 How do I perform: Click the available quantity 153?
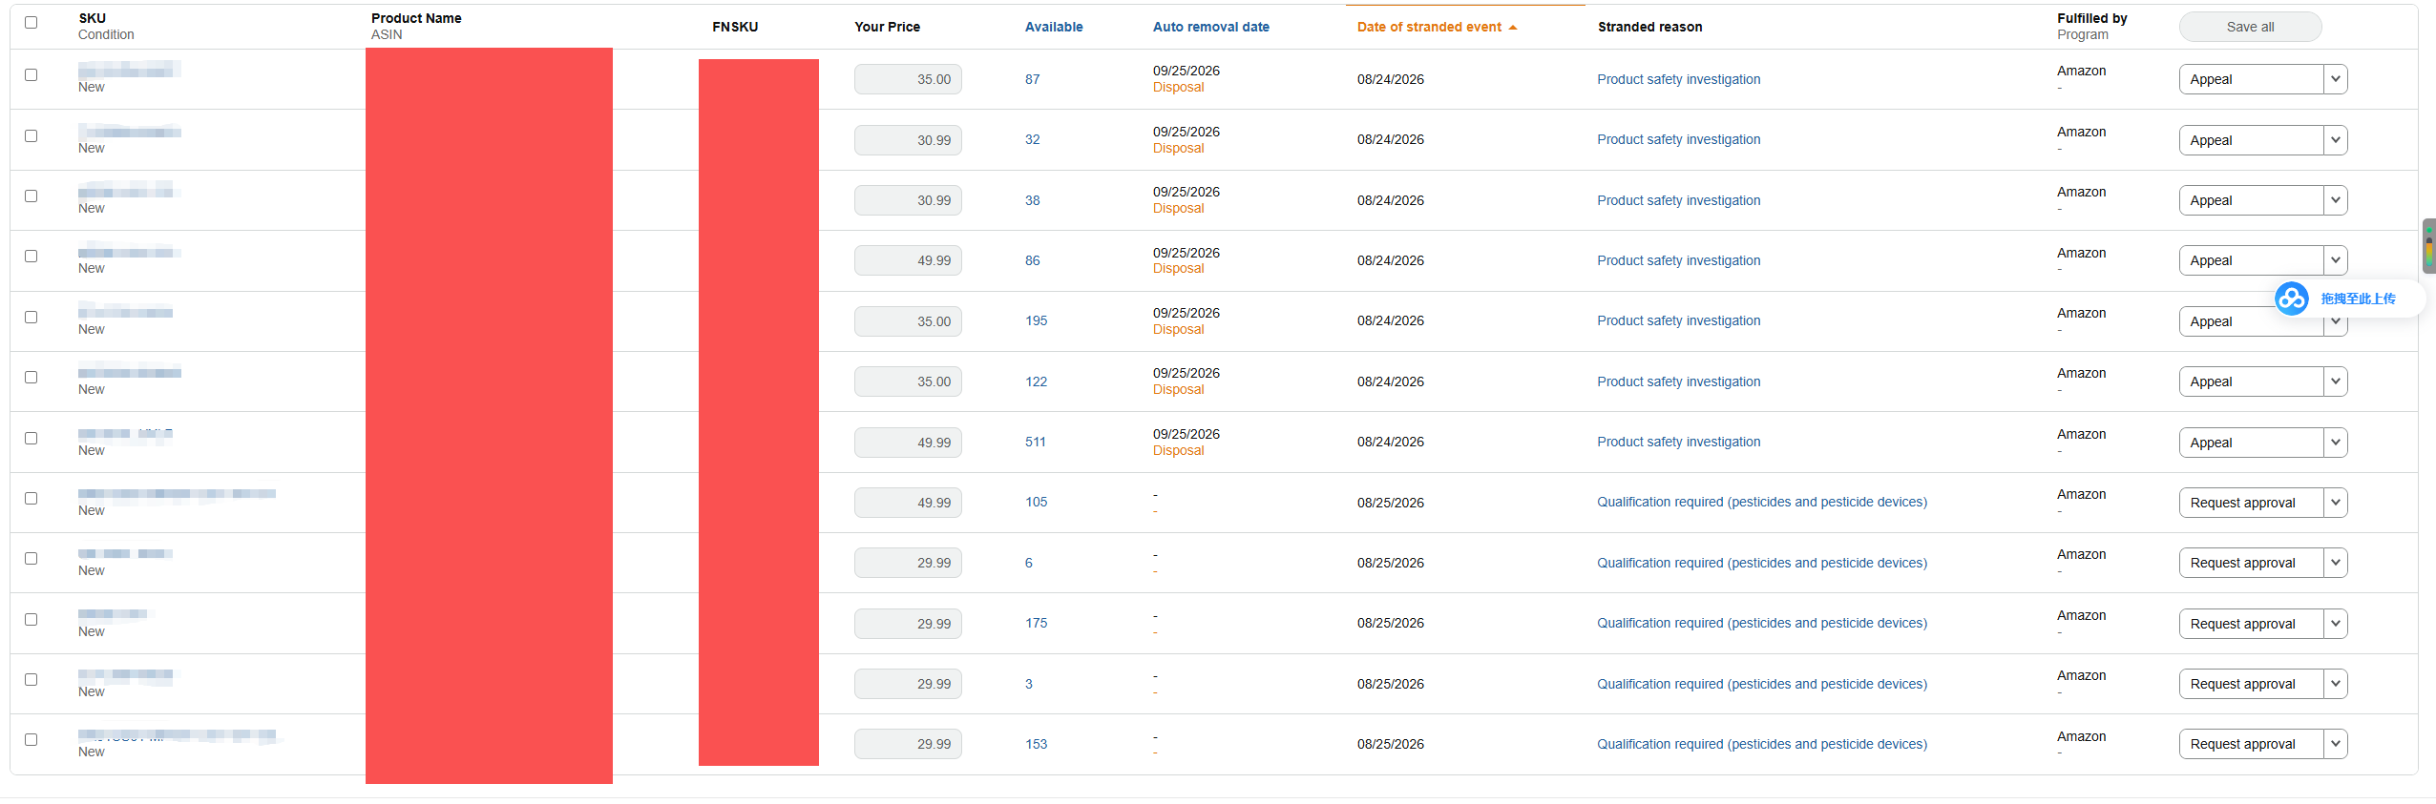[x=1036, y=744]
